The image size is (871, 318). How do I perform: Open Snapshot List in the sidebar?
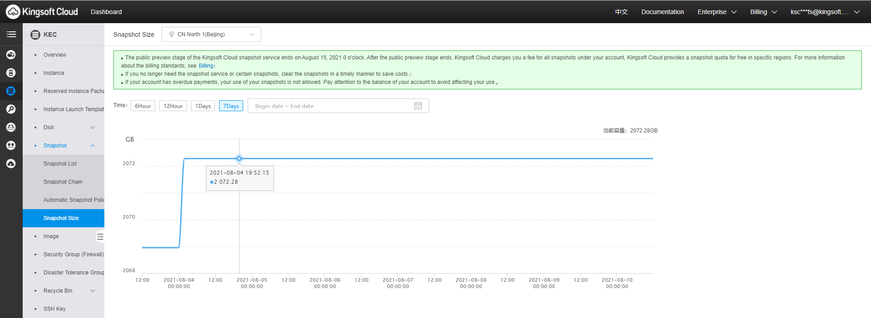[x=60, y=164]
